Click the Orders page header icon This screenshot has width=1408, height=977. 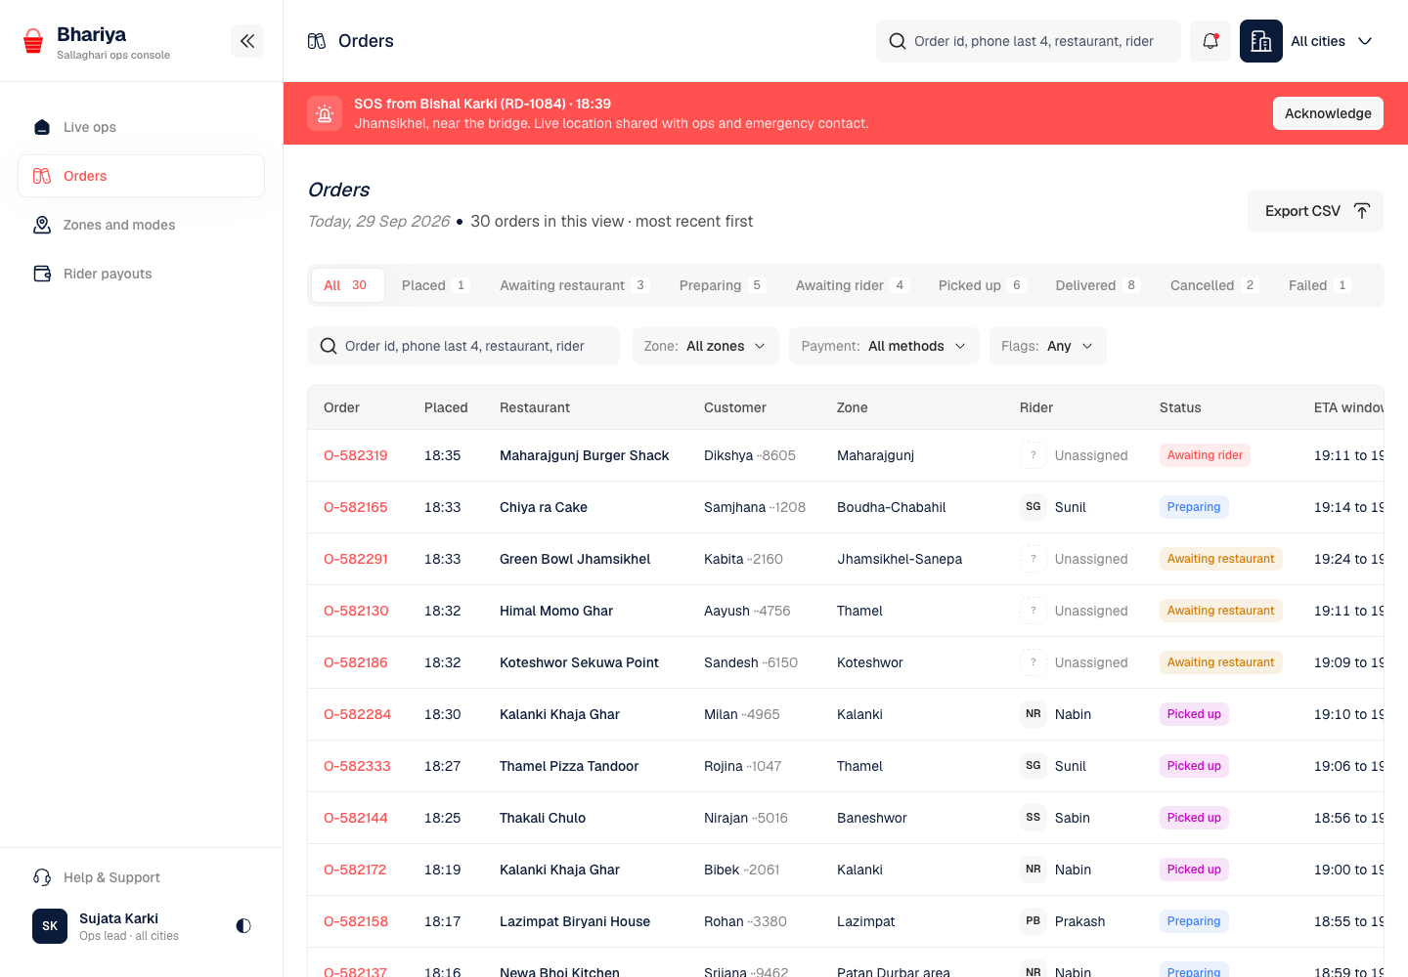(317, 41)
